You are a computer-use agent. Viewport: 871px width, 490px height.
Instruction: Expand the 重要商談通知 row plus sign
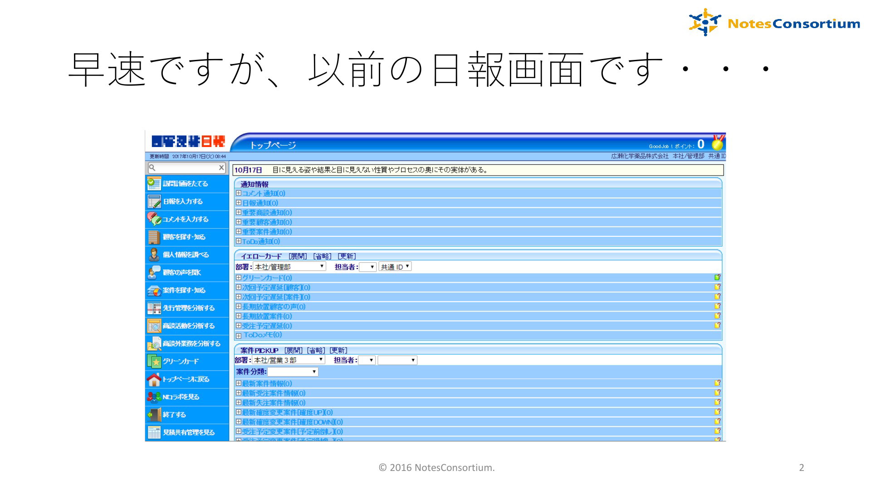[239, 212]
